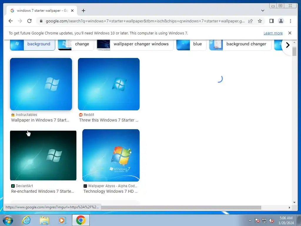Expand the tab search dropdown arrow
This screenshot has width=301, height=226.
click(262, 11)
